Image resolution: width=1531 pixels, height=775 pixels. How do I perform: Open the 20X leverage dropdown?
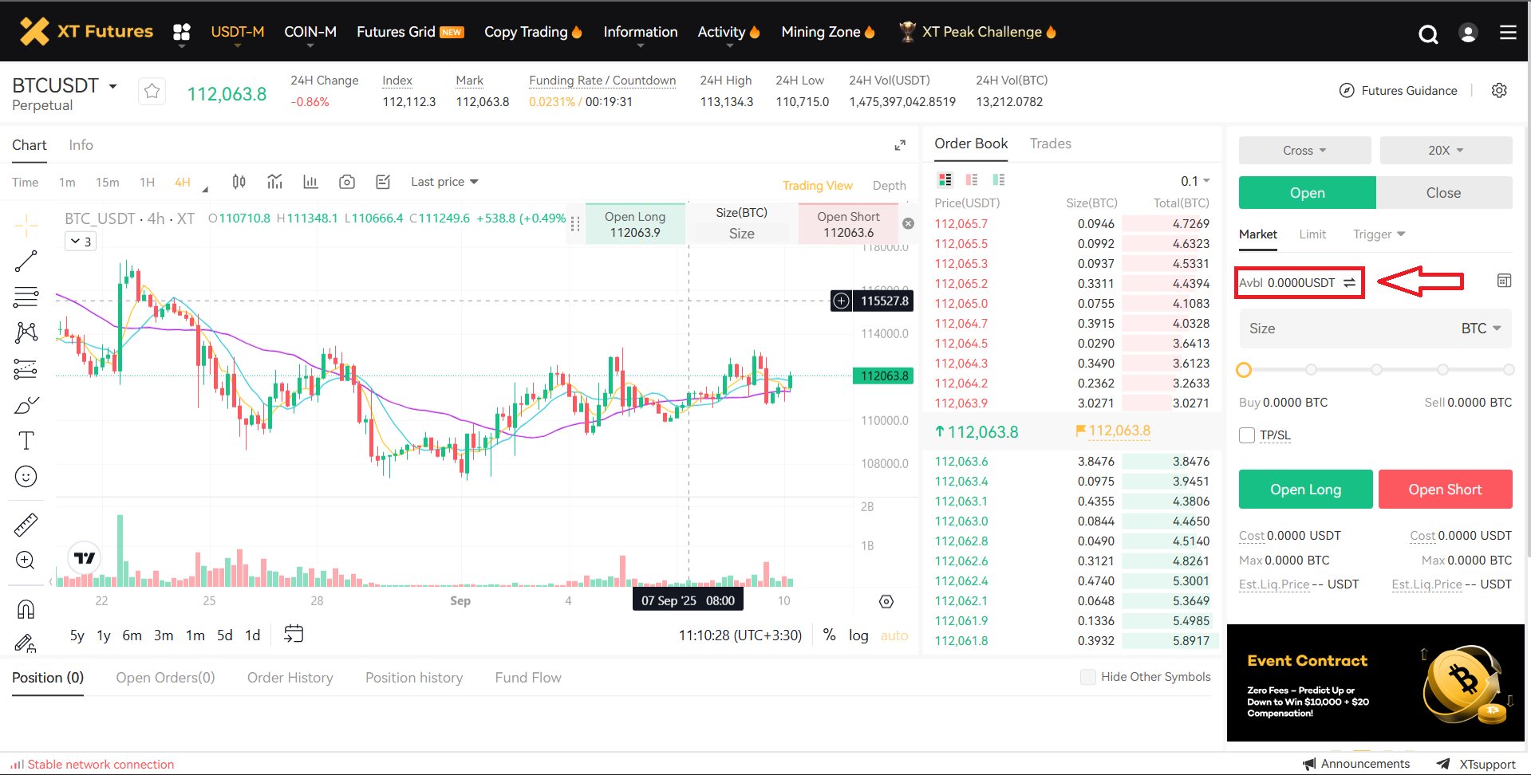click(x=1446, y=151)
